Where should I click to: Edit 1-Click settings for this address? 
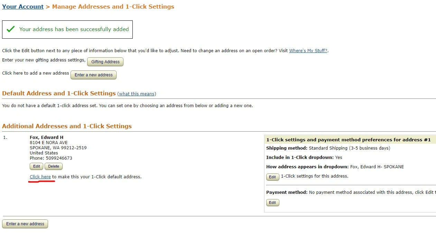(x=272, y=177)
